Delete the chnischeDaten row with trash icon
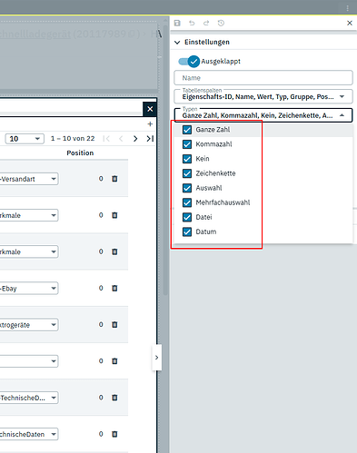 tap(114, 434)
